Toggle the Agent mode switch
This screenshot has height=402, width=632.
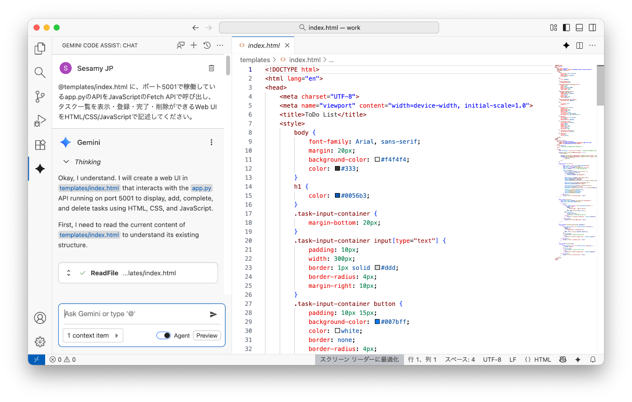(163, 336)
